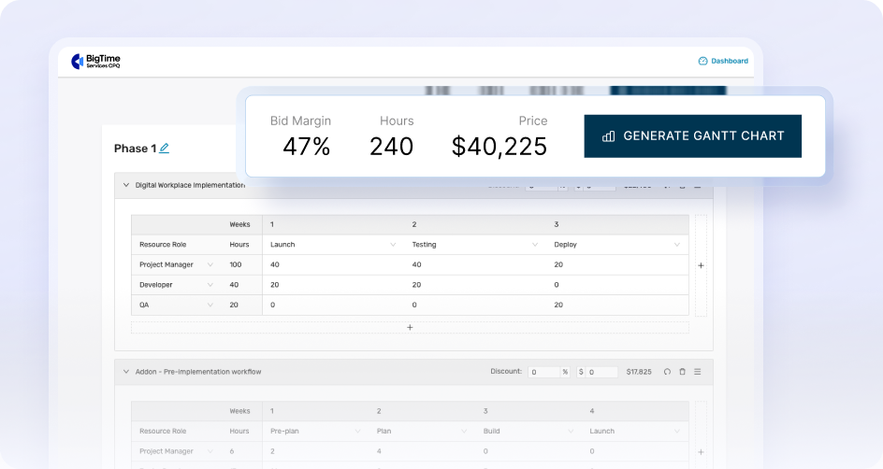Change the Project Manager role dropdown
The height and width of the screenshot is (469, 883).
coord(211,264)
